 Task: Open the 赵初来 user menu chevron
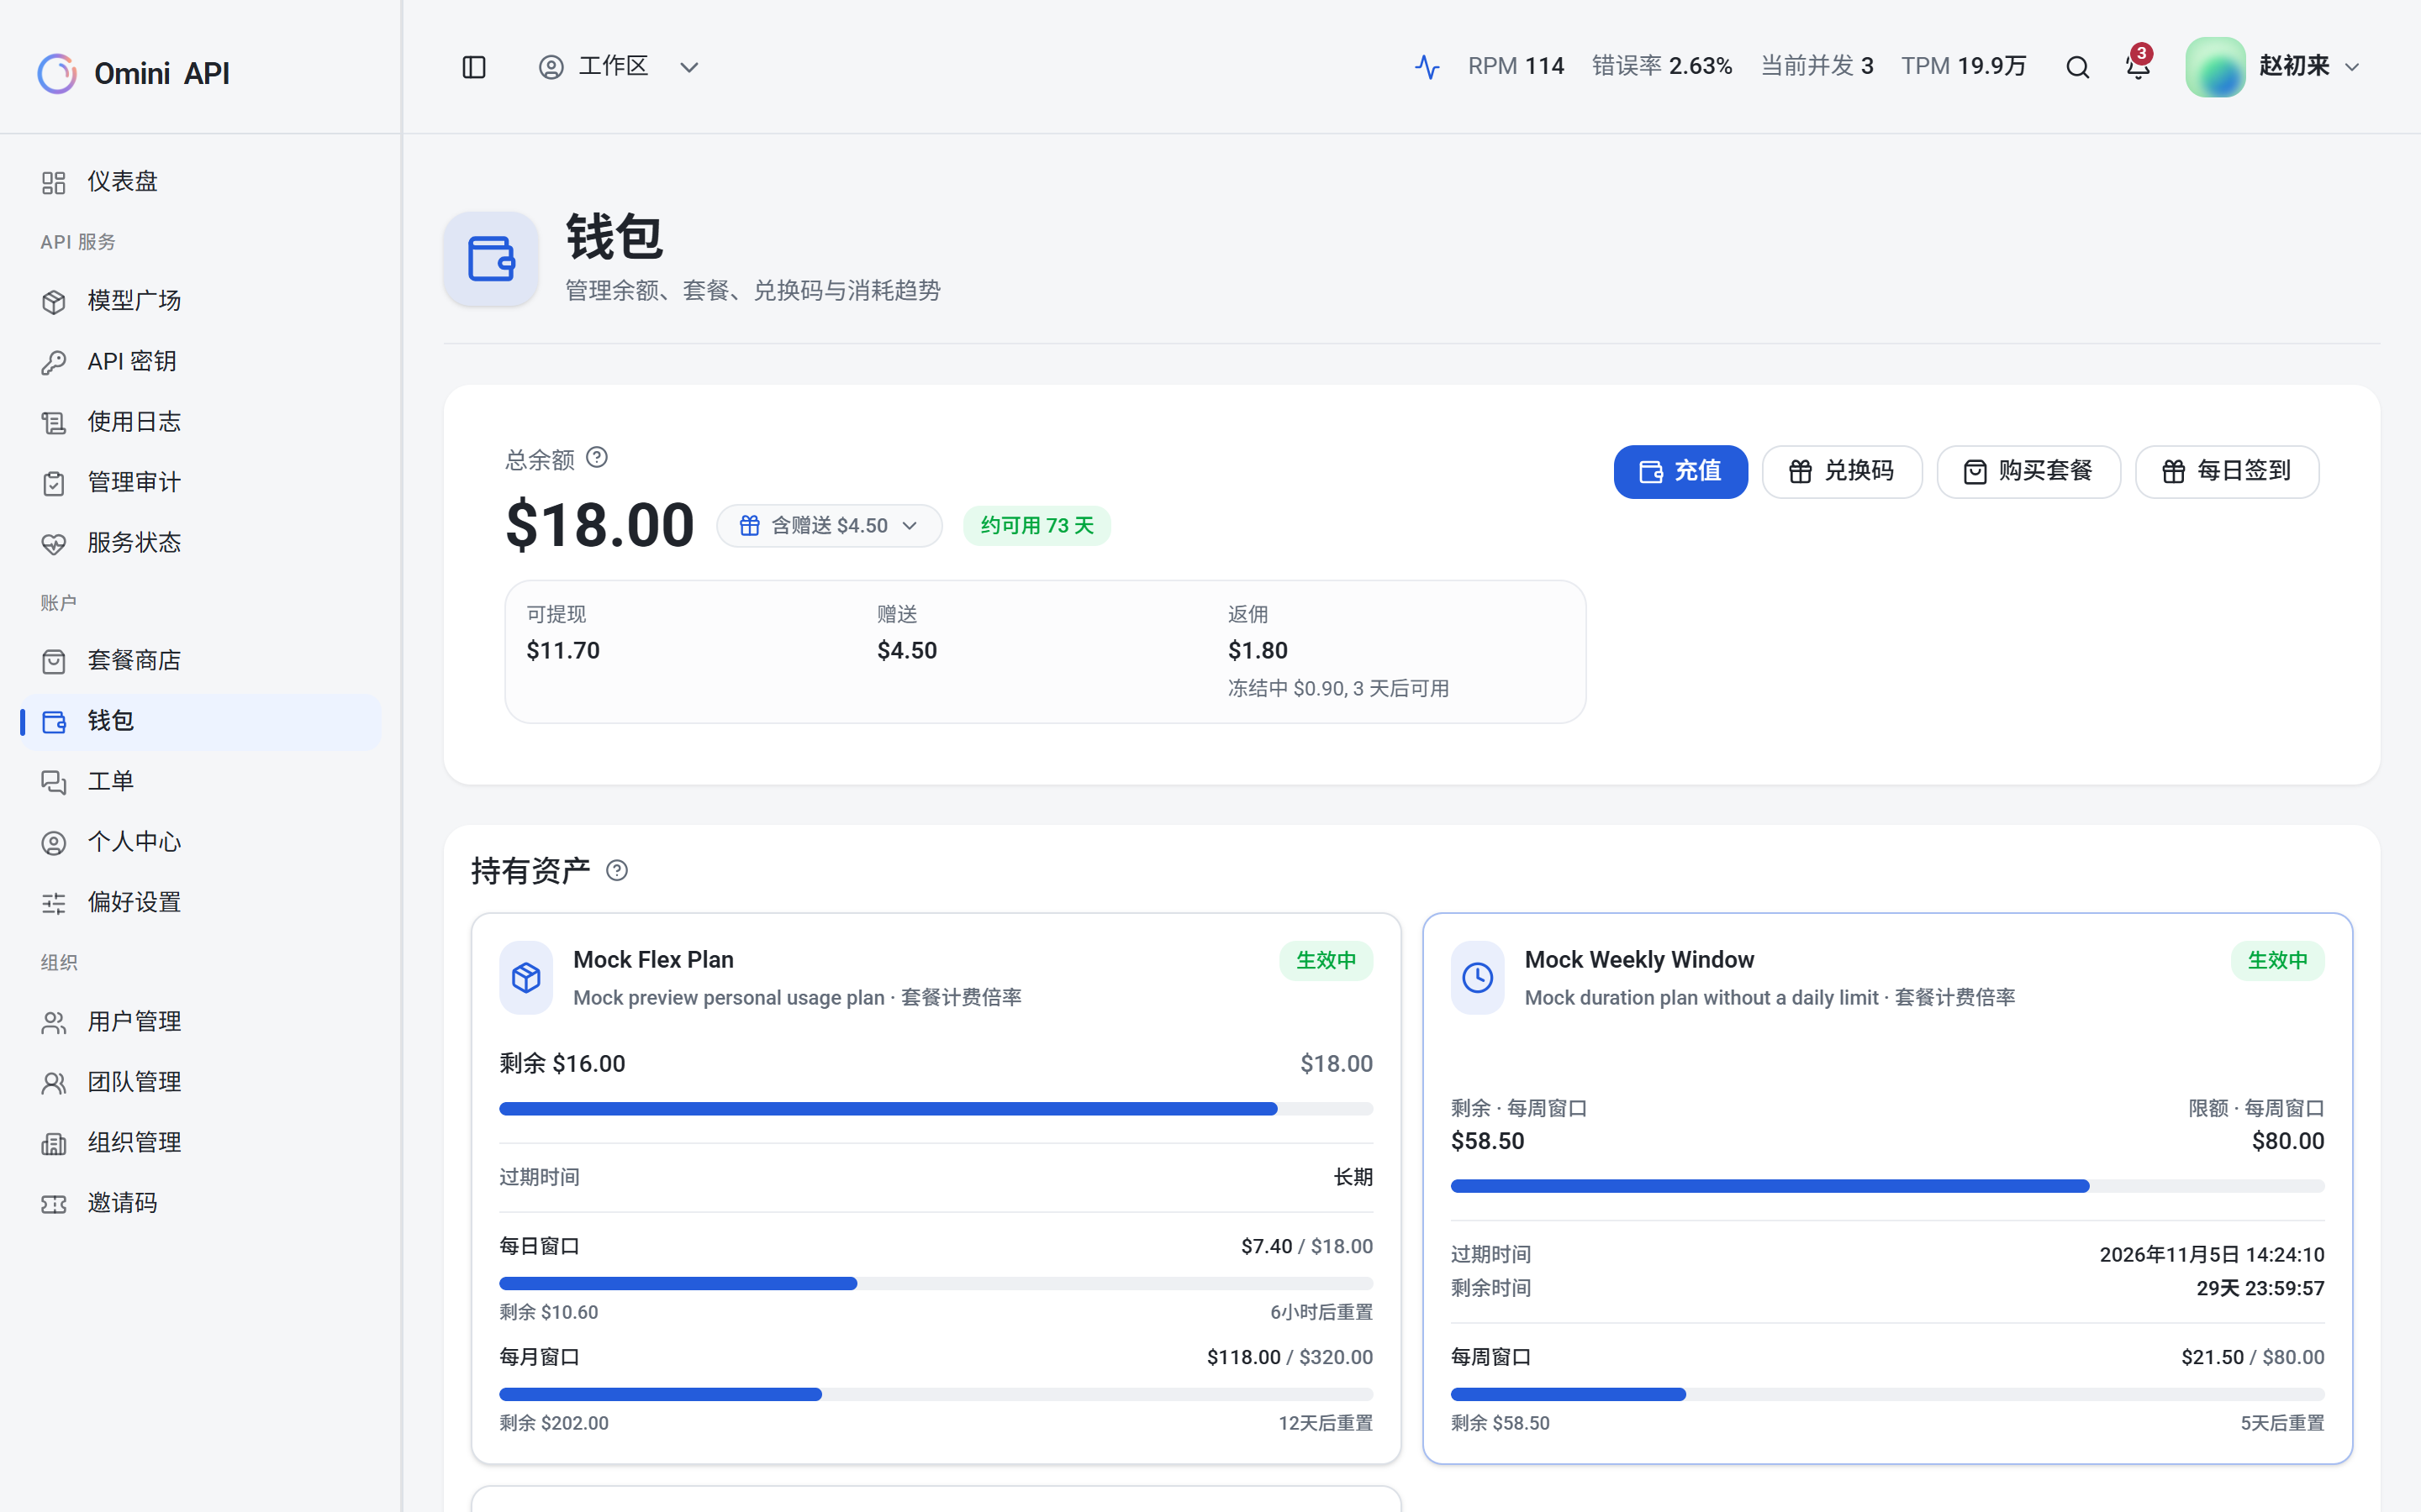[x=2352, y=67]
